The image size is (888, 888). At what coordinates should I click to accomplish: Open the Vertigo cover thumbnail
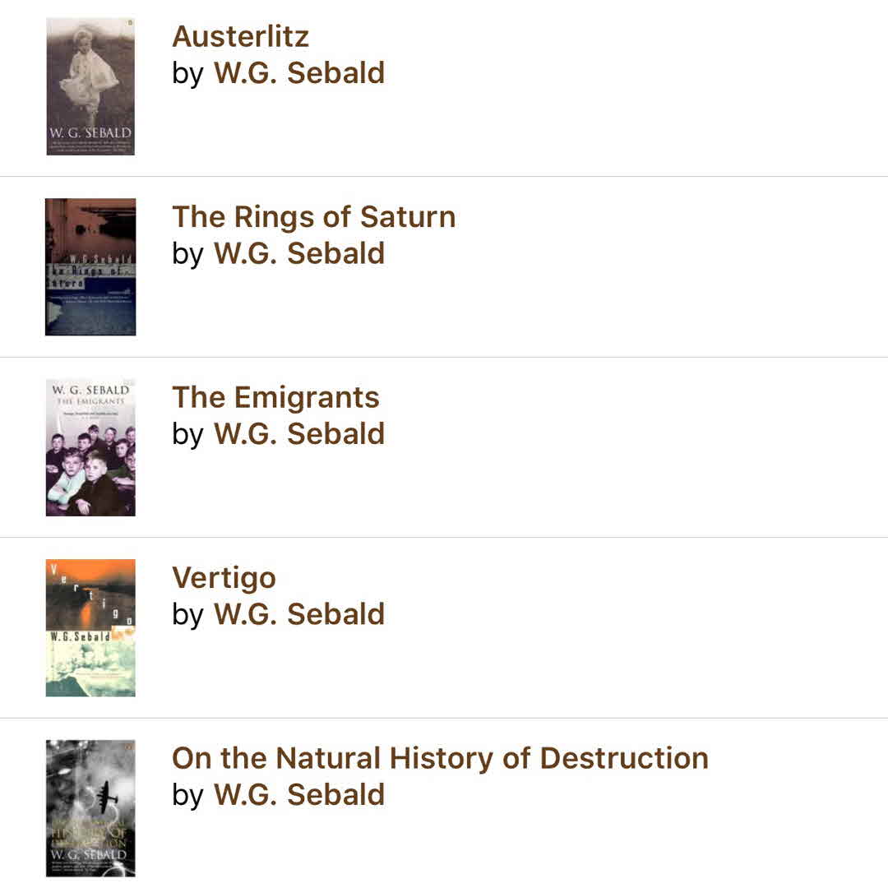(x=90, y=627)
